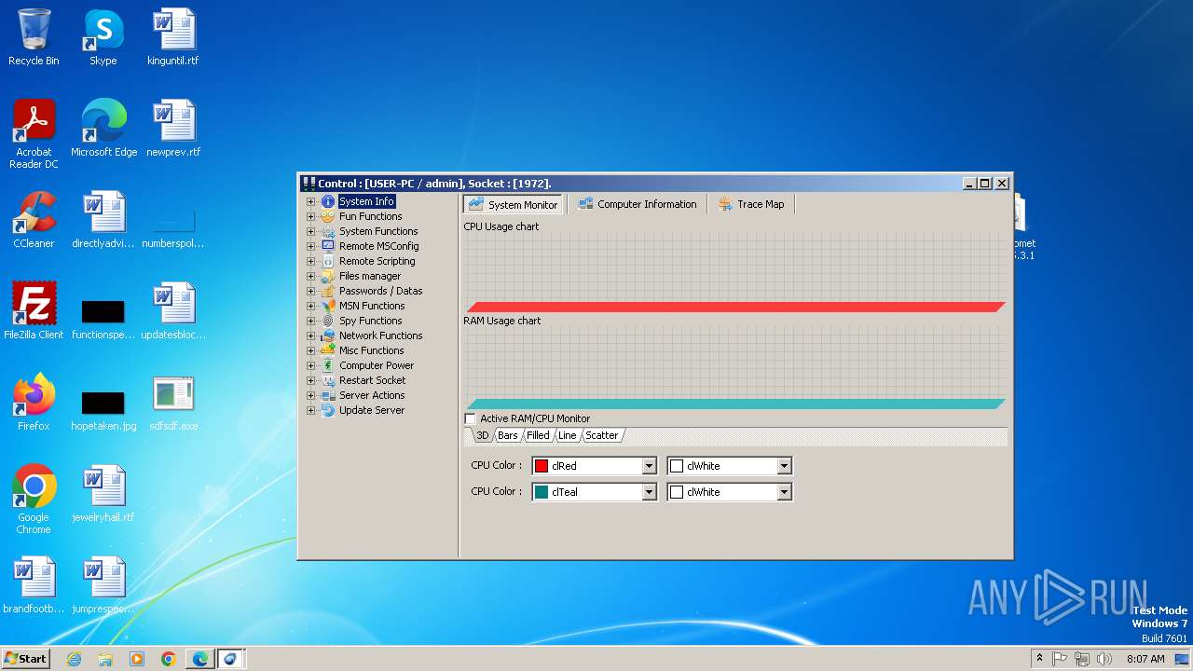1193x671 pixels.
Task: Expand the System Info tree node
Action: (x=311, y=201)
